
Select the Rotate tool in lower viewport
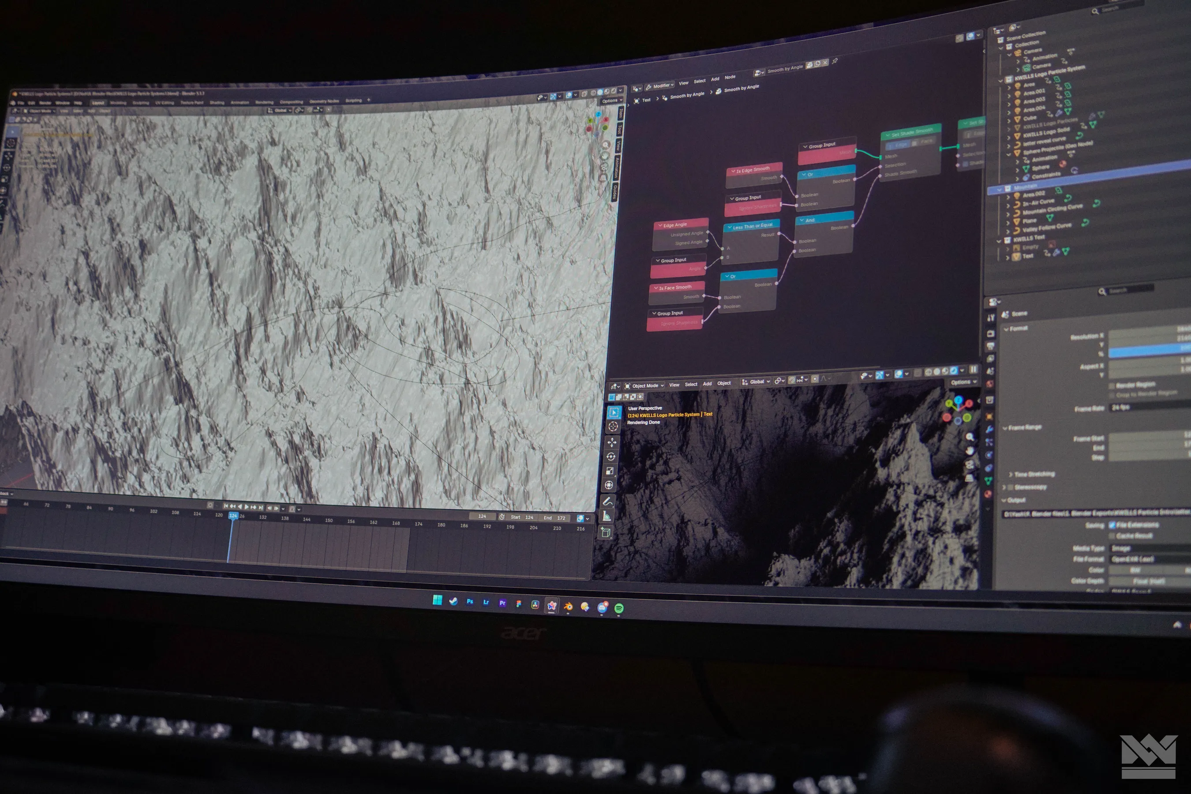tap(610, 456)
